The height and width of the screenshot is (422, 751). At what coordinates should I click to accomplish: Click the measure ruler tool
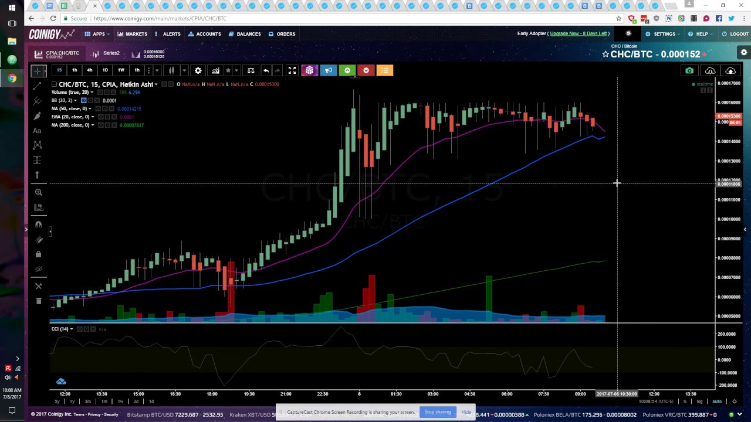click(x=38, y=207)
